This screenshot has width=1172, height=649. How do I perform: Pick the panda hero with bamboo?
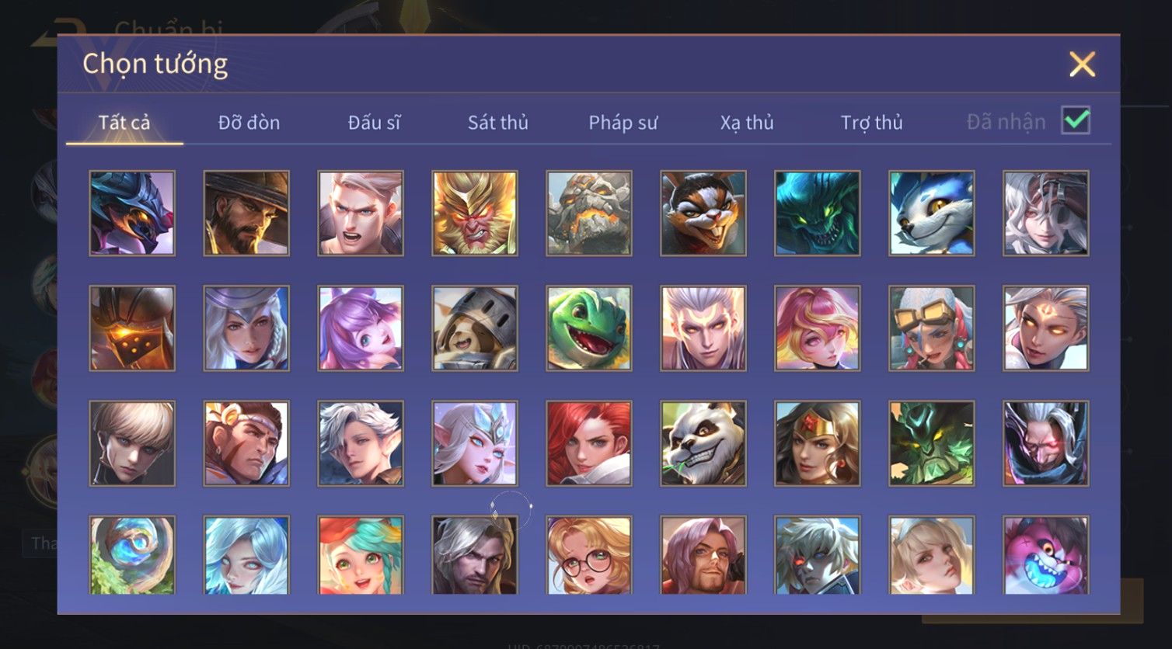click(x=703, y=443)
